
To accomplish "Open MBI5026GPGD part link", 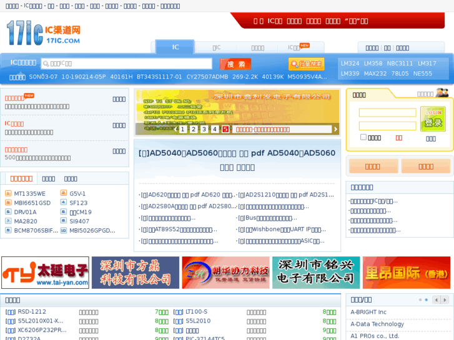I will 92,231.
